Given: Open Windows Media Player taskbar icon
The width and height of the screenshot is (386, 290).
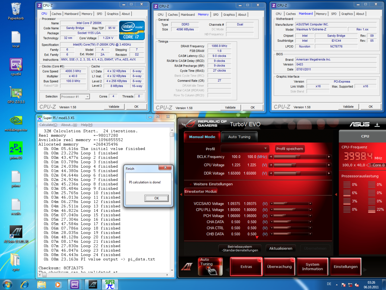Looking at the screenshot, I should click(x=58, y=285).
